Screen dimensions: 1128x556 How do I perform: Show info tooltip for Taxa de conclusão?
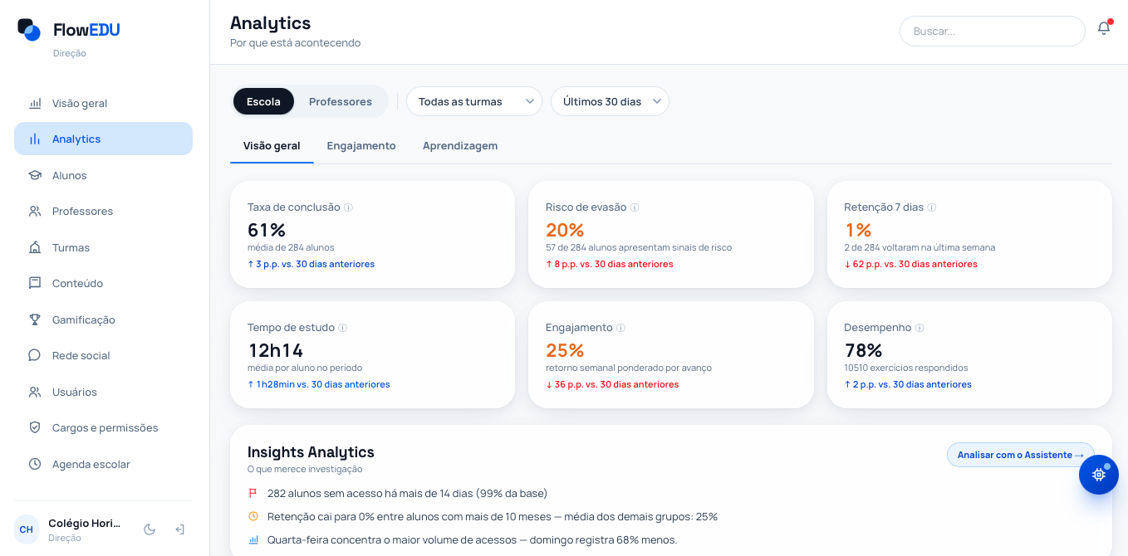tap(349, 207)
